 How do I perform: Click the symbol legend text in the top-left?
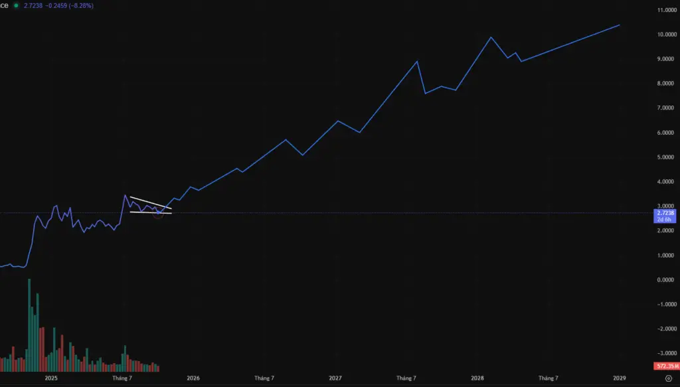[4, 5]
